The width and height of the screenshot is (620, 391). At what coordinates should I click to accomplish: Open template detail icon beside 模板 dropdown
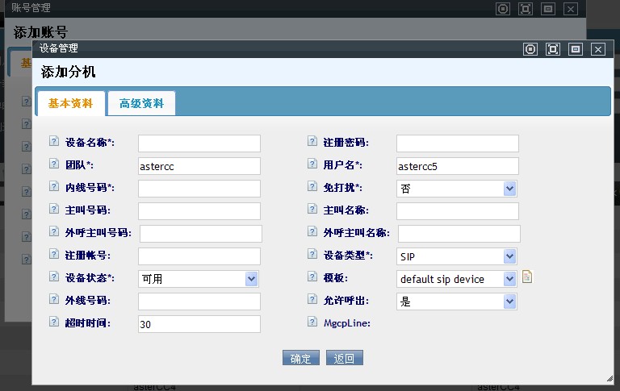tap(527, 277)
